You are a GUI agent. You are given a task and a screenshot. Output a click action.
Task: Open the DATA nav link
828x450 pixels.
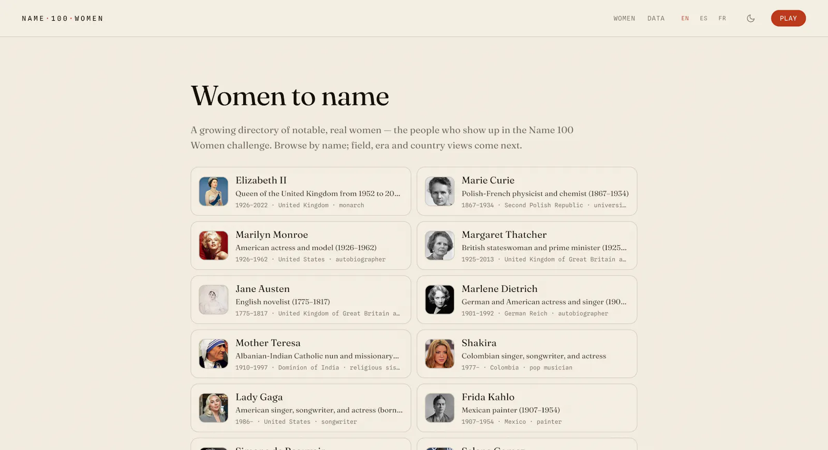pyautogui.click(x=656, y=18)
